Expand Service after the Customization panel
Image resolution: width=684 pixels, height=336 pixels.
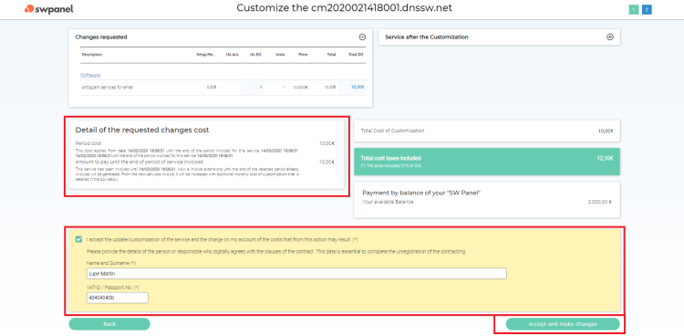(610, 37)
